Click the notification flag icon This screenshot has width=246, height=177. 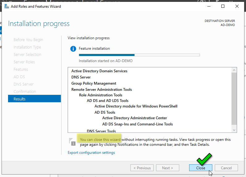click(x=72, y=141)
